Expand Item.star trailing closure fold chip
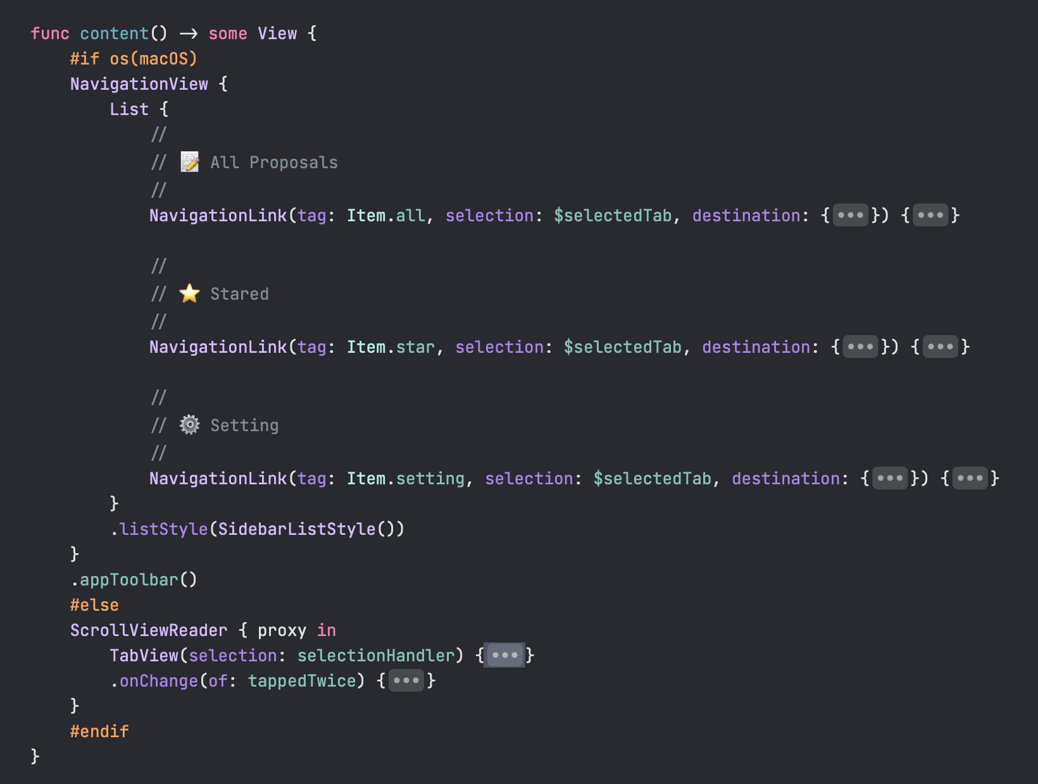 [x=941, y=346]
